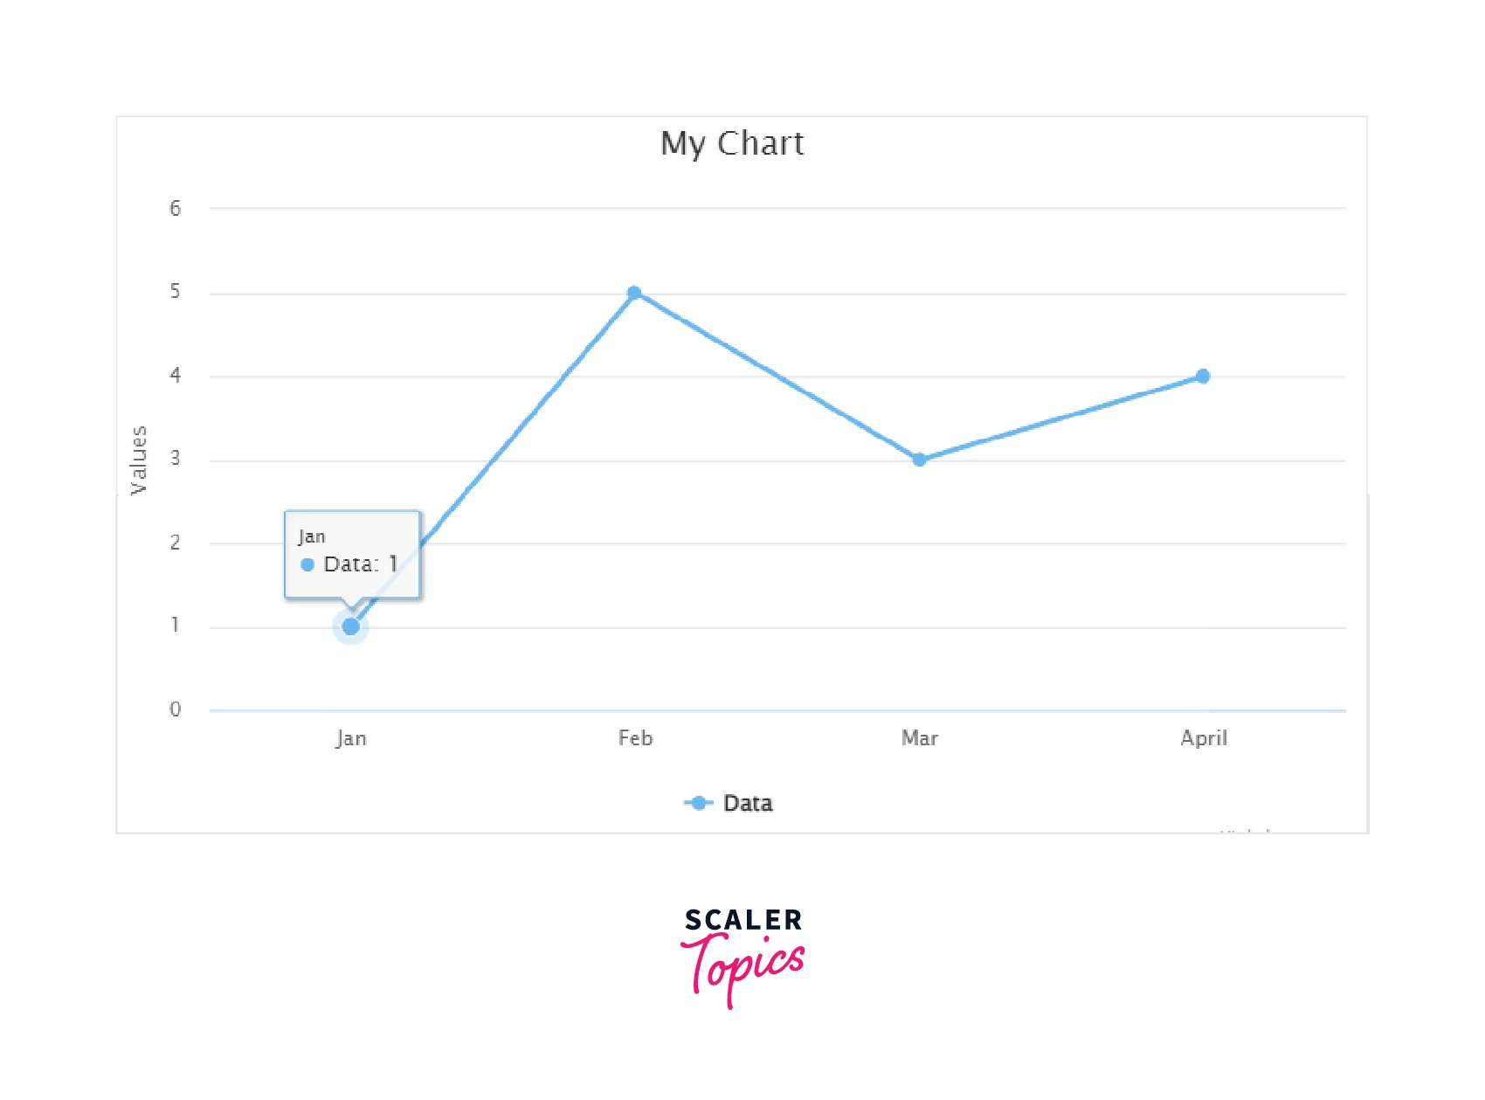The height and width of the screenshot is (1100, 1485).
Task: Click the y-axis label 3
Action: [x=176, y=459]
